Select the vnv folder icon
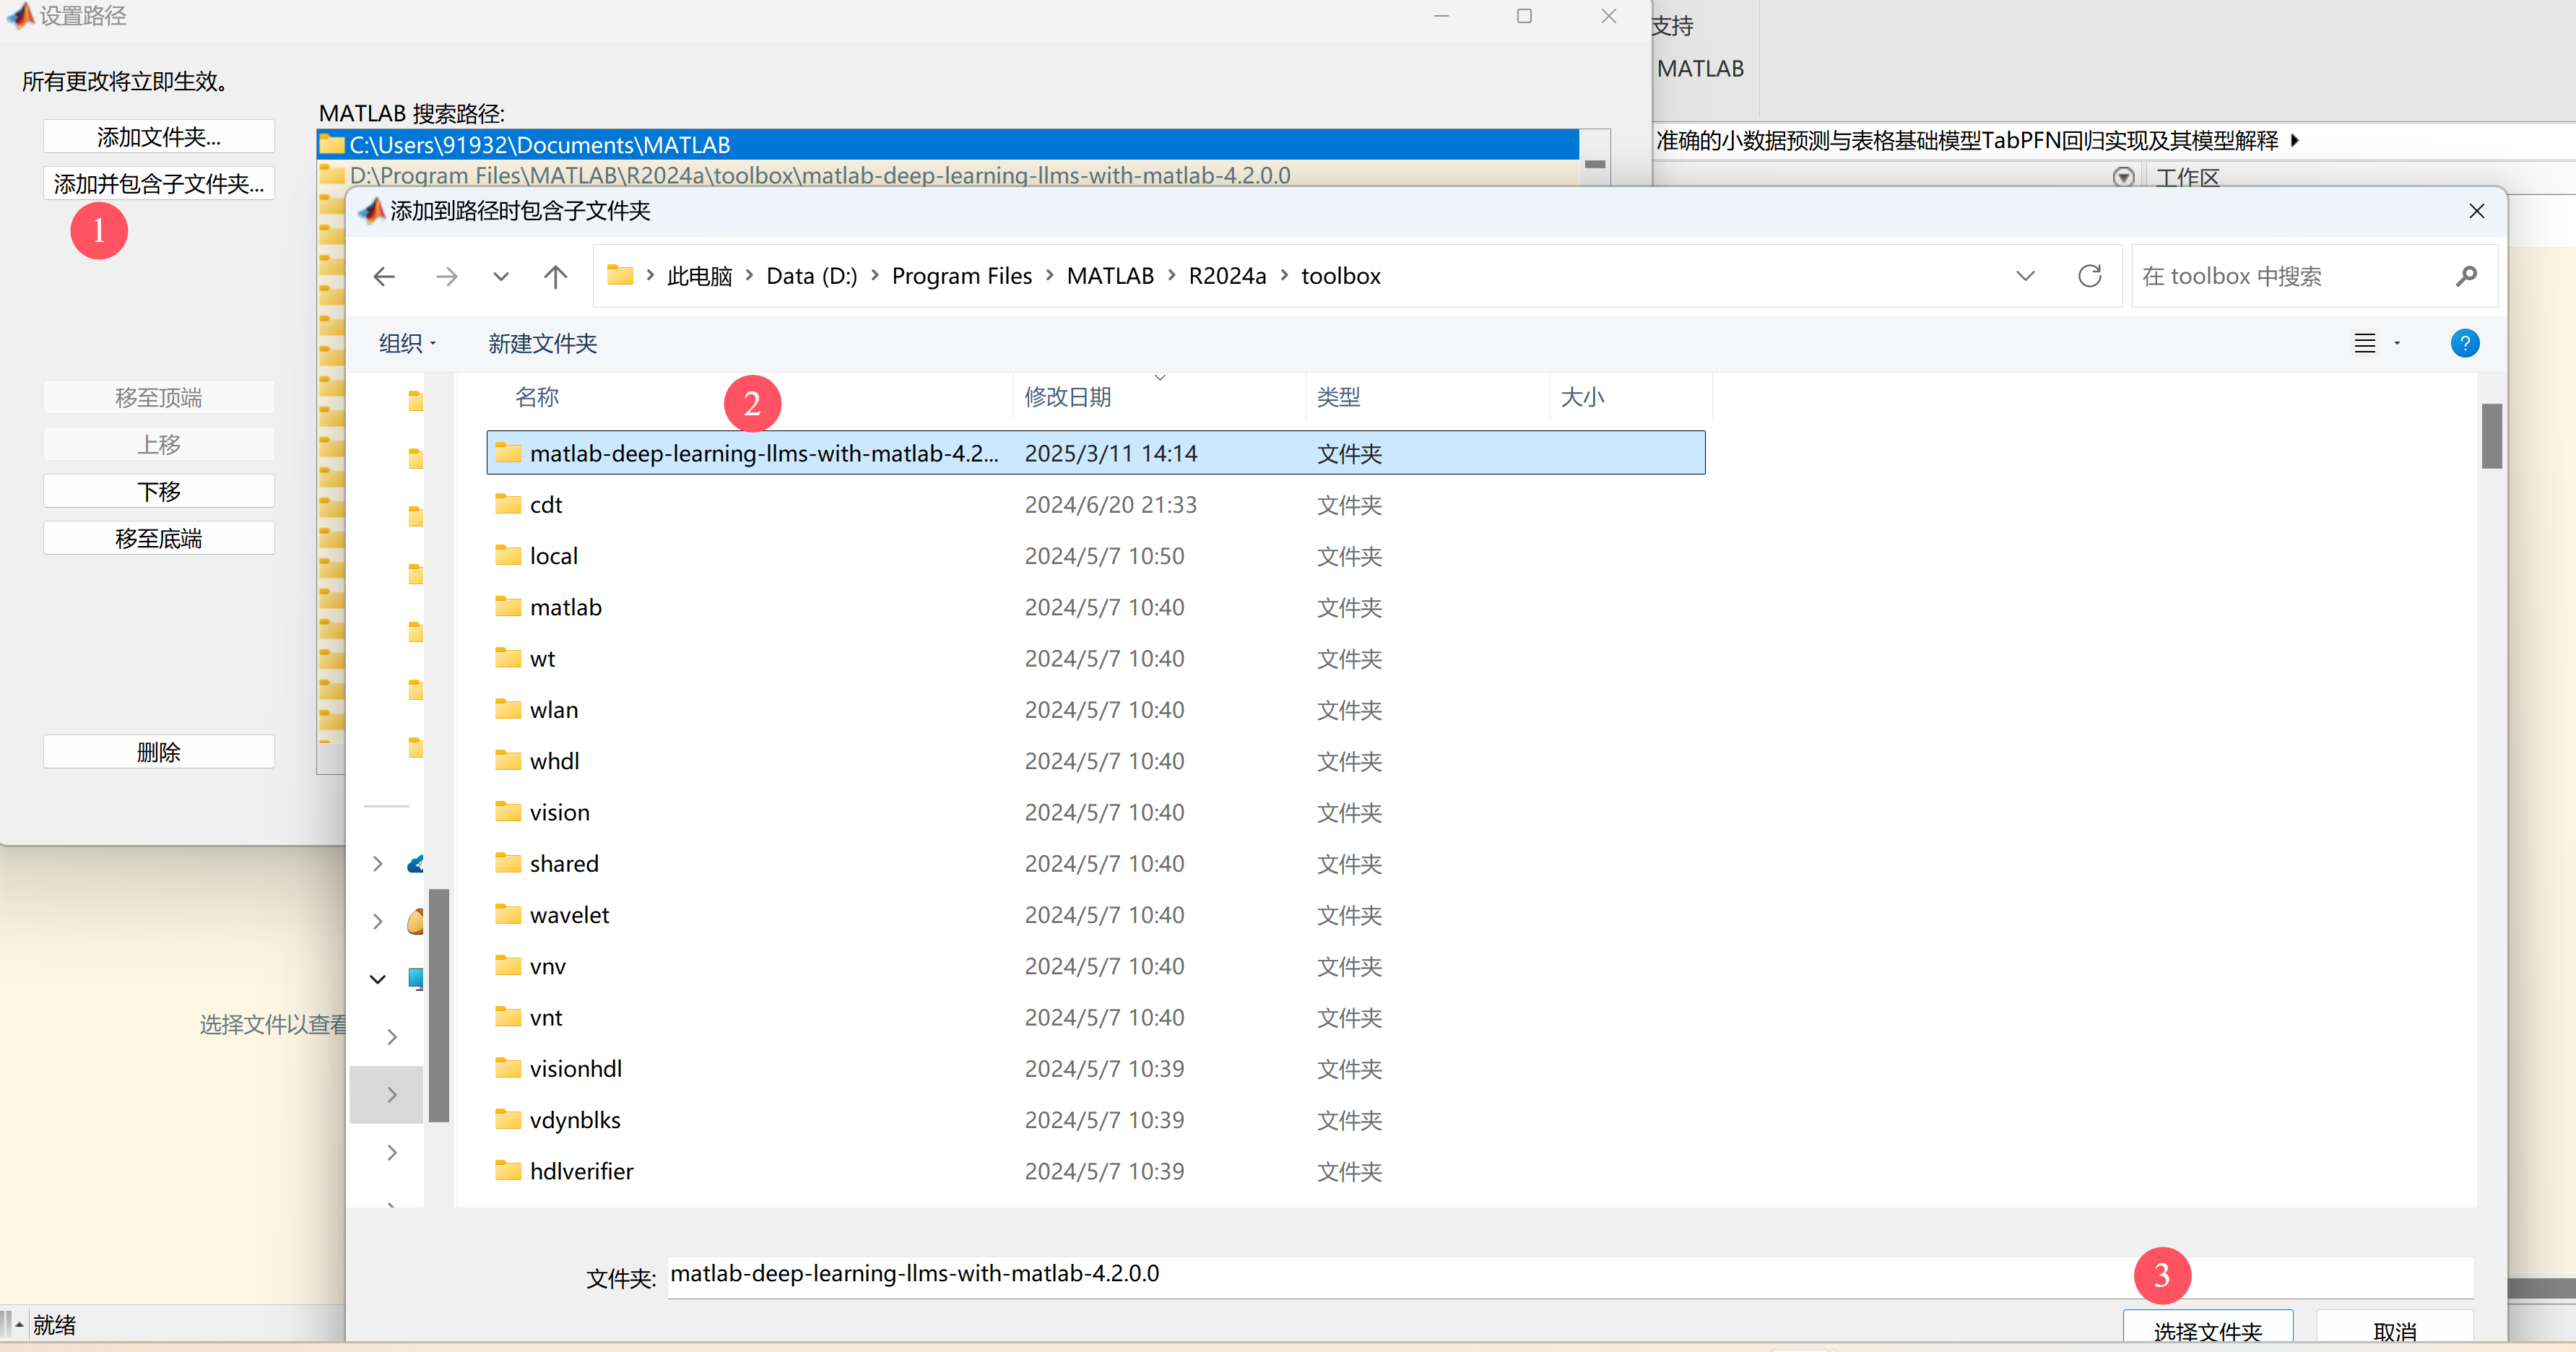This screenshot has width=2576, height=1352. 508,966
